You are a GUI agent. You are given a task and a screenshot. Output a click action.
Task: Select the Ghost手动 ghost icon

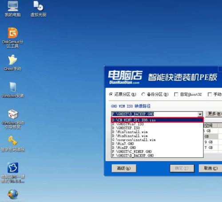pyautogui.click(x=13, y=62)
